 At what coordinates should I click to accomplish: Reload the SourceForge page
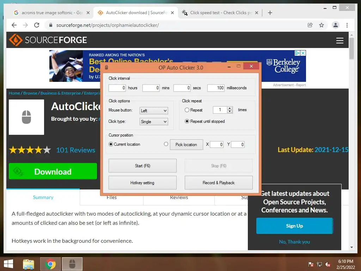pyautogui.click(x=37, y=25)
